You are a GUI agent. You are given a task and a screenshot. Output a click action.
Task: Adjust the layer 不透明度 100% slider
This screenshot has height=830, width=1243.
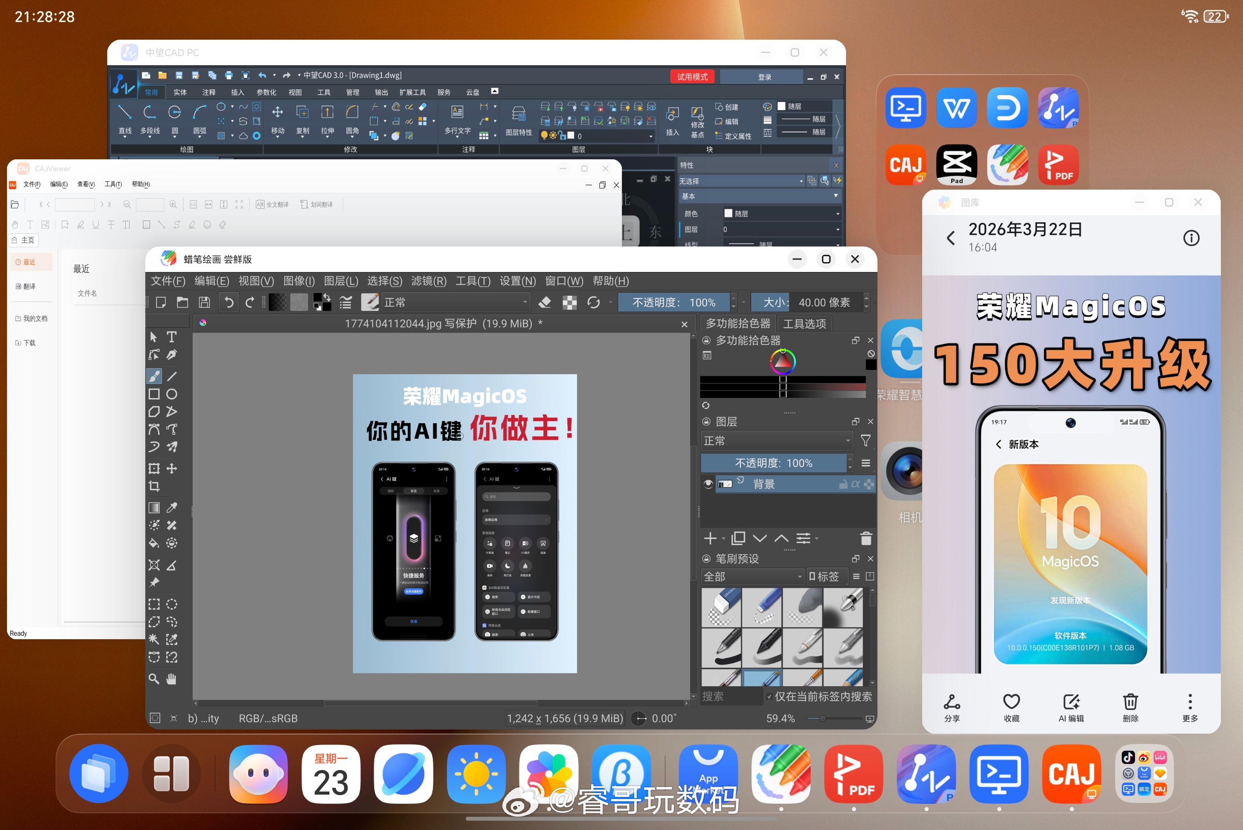(x=773, y=463)
